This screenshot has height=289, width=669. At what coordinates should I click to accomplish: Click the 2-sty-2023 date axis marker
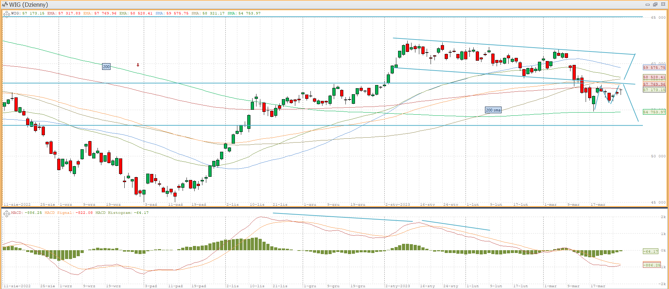[397, 205]
